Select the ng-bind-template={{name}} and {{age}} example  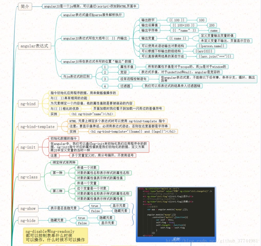(133, 132)
